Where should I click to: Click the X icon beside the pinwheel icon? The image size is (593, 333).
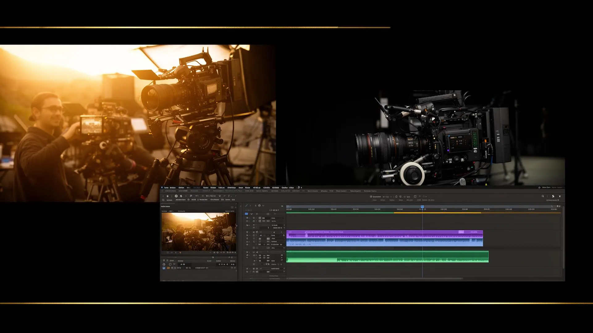point(560,196)
